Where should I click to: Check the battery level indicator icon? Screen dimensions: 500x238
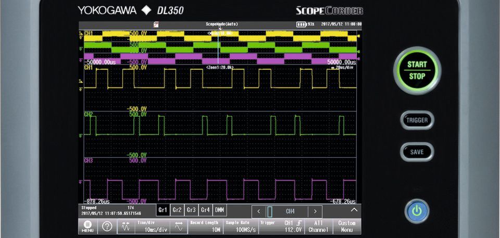[x=301, y=24]
